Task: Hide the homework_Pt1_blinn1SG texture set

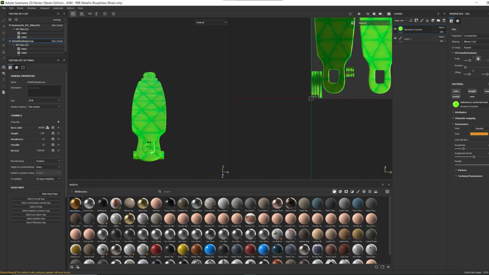Action: 10,25
